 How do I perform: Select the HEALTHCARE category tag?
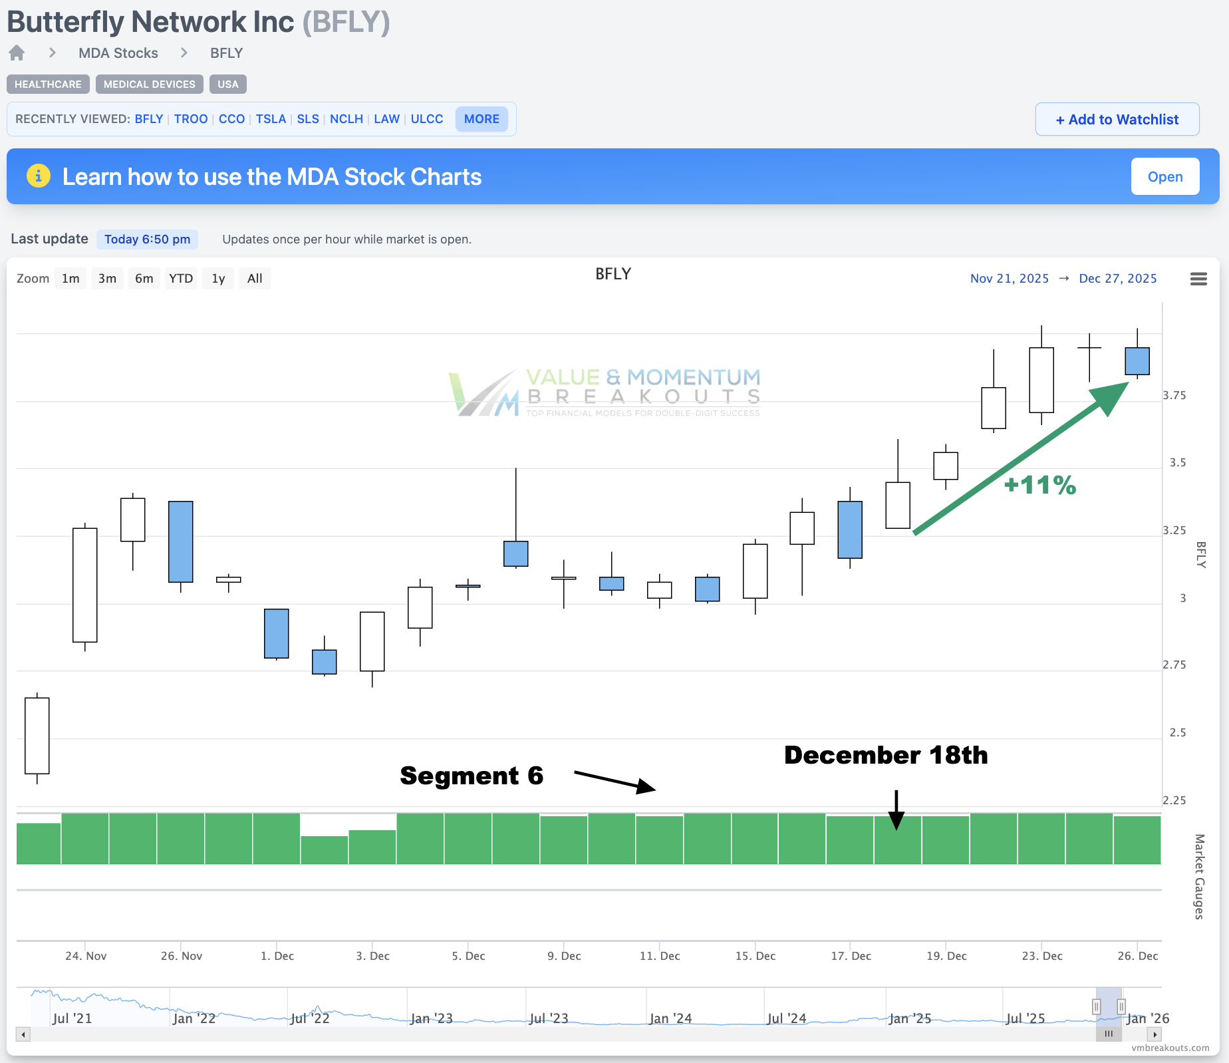[x=47, y=84]
